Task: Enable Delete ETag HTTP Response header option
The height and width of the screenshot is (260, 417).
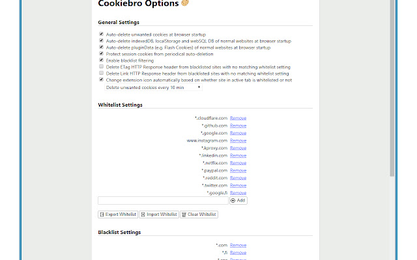Action: [101, 67]
